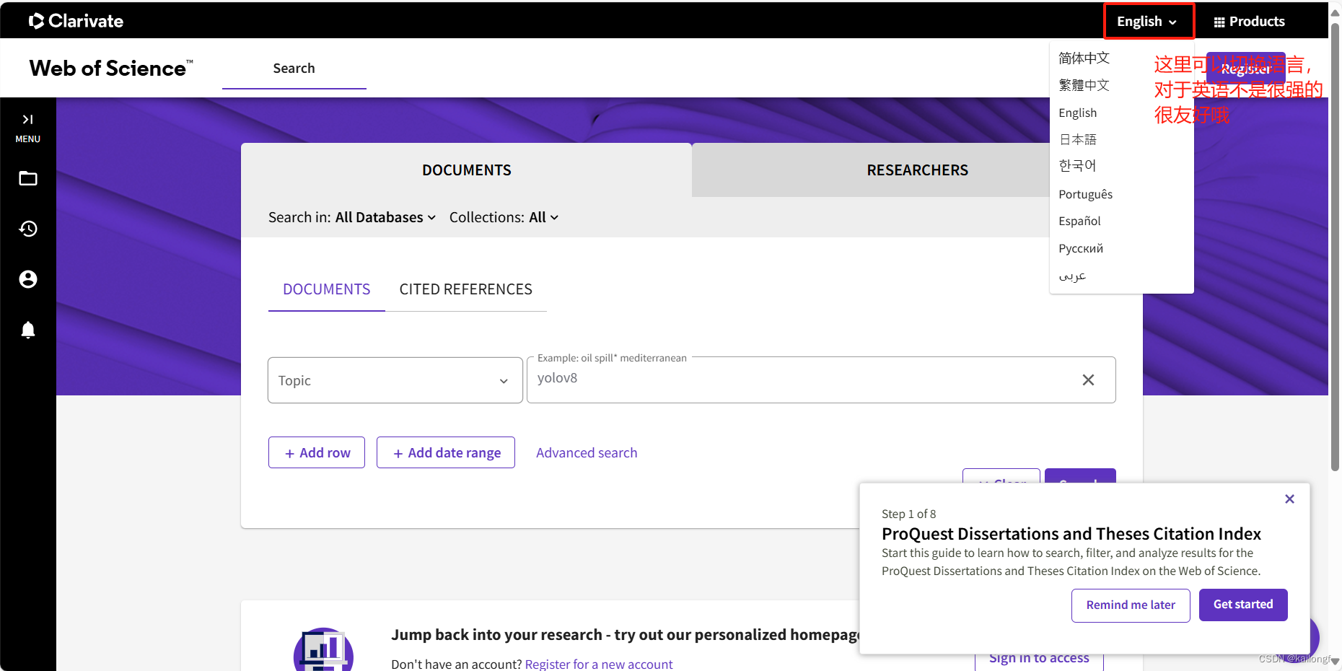Clear the yolov8 query with X icon
The image size is (1342, 671).
(x=1088, y=380)
